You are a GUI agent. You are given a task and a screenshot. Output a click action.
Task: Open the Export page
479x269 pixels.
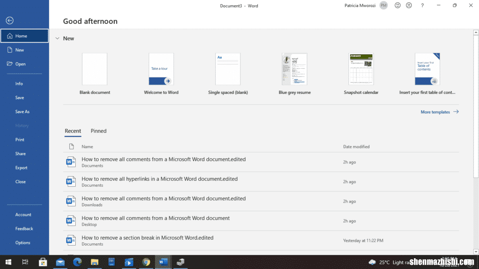tap(21, 168)
